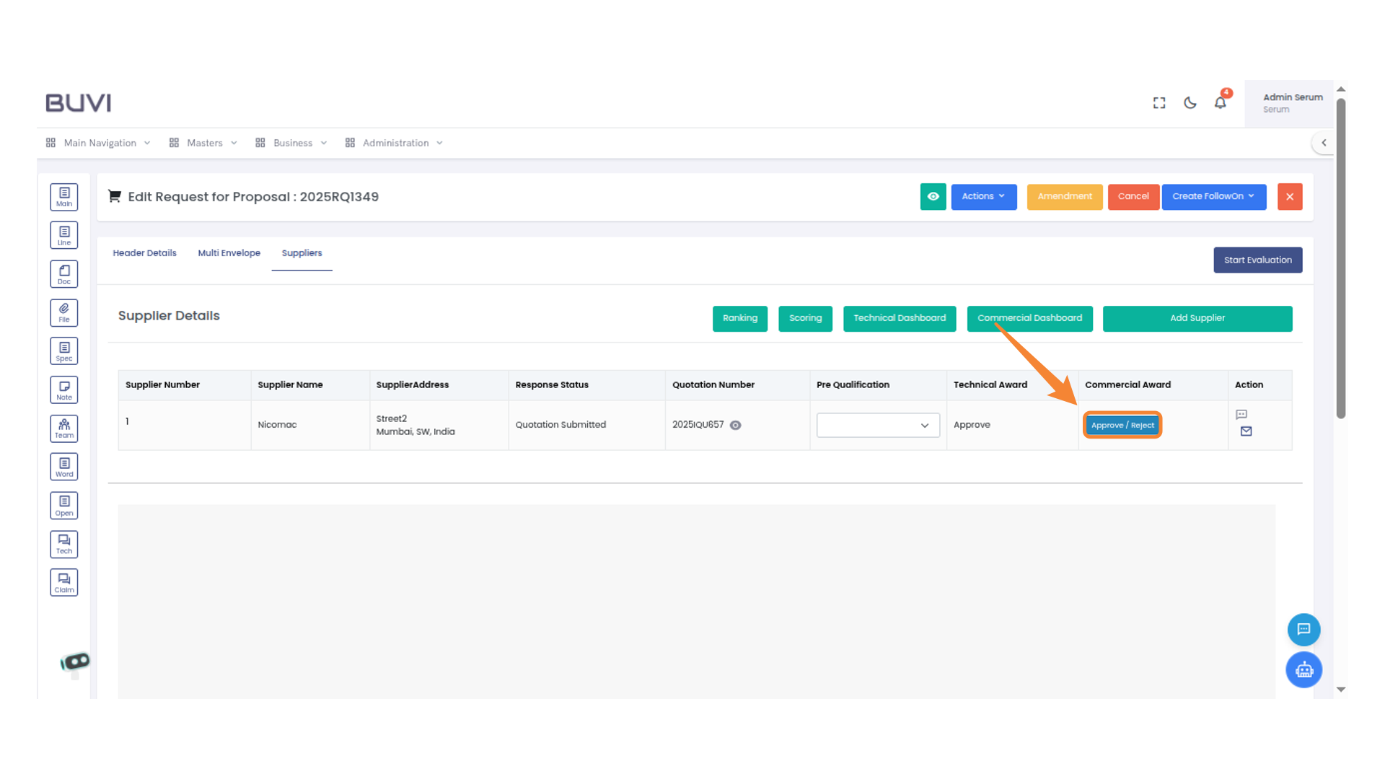Toggle fullscreen mode icon

click(1159, 103)
